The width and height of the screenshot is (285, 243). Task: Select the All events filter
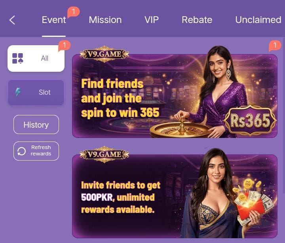36,58
